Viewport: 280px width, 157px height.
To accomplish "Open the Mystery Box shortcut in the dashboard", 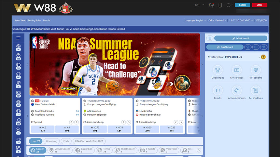I will [x=237, y=72].
